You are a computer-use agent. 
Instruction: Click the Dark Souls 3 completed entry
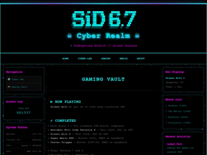pos(87,126)
